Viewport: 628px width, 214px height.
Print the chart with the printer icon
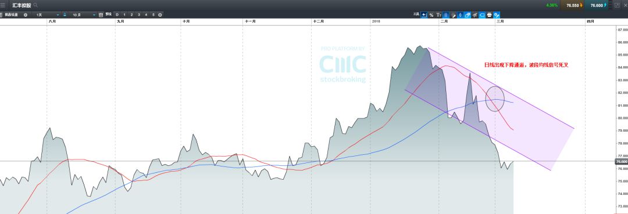tap(489, 14)
